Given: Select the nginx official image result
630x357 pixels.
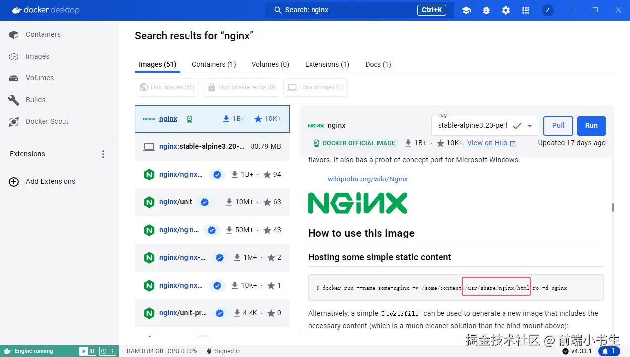Looking at the screenshot, I should pos(212,119).
